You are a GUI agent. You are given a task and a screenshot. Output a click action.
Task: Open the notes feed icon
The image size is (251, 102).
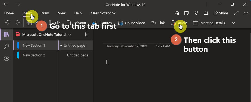point(187,13)
